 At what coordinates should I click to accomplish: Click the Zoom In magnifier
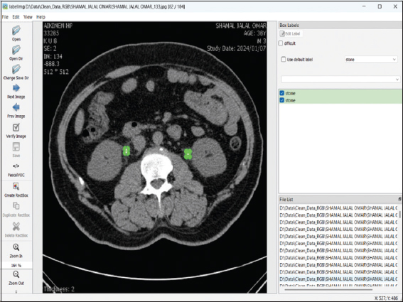pos(16,247)
